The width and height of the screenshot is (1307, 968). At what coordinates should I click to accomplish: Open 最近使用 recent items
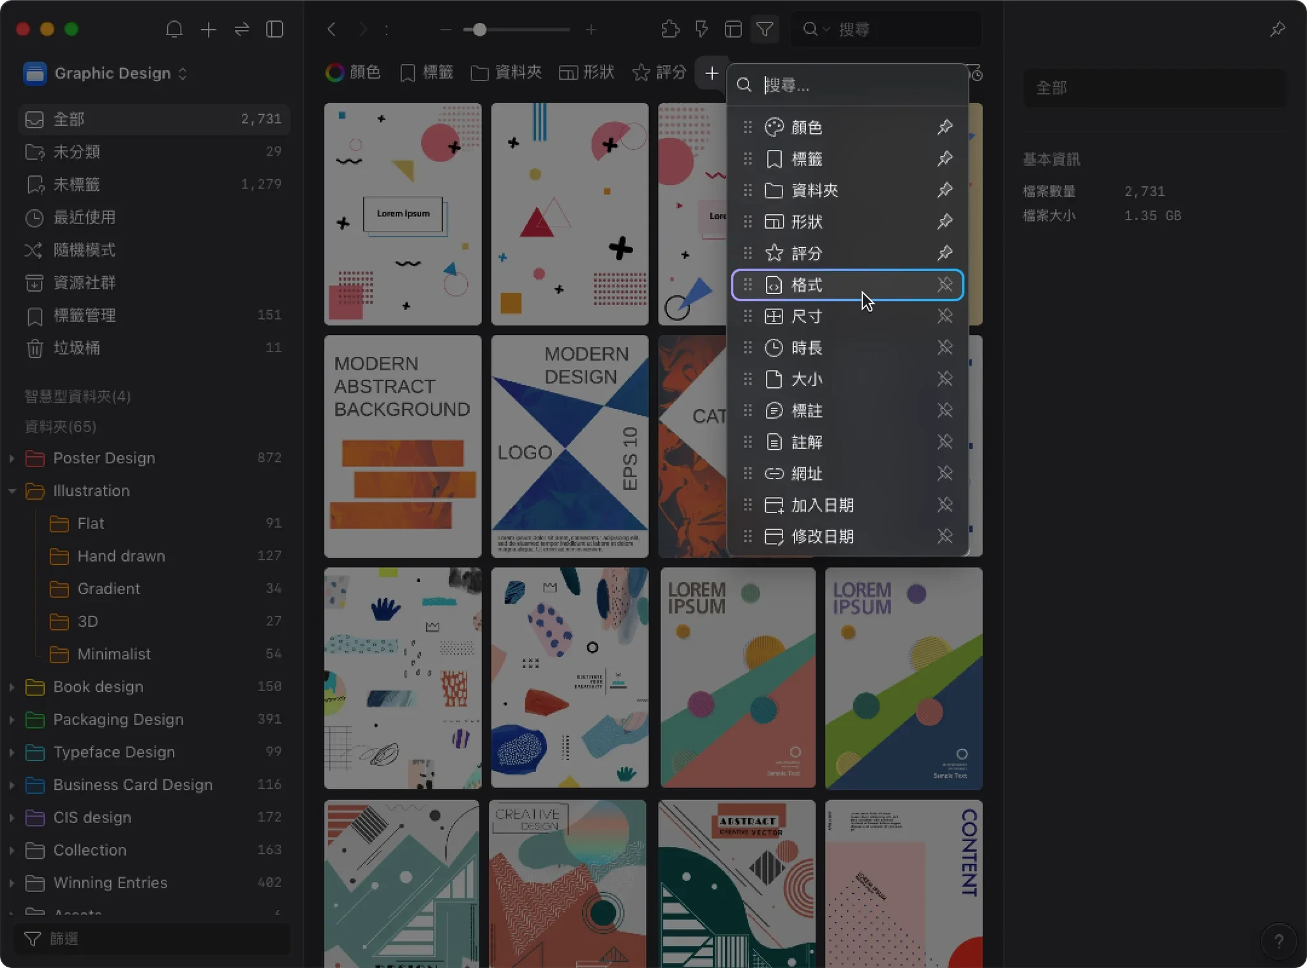(154, 218)
